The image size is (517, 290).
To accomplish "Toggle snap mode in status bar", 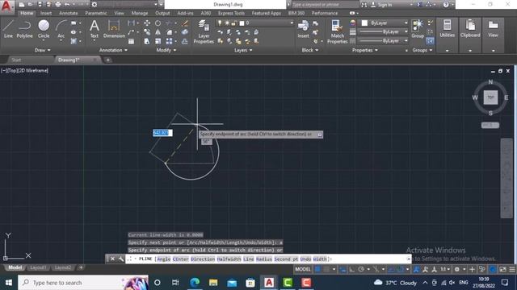I will pyautogui.click(x=326, y=269).
